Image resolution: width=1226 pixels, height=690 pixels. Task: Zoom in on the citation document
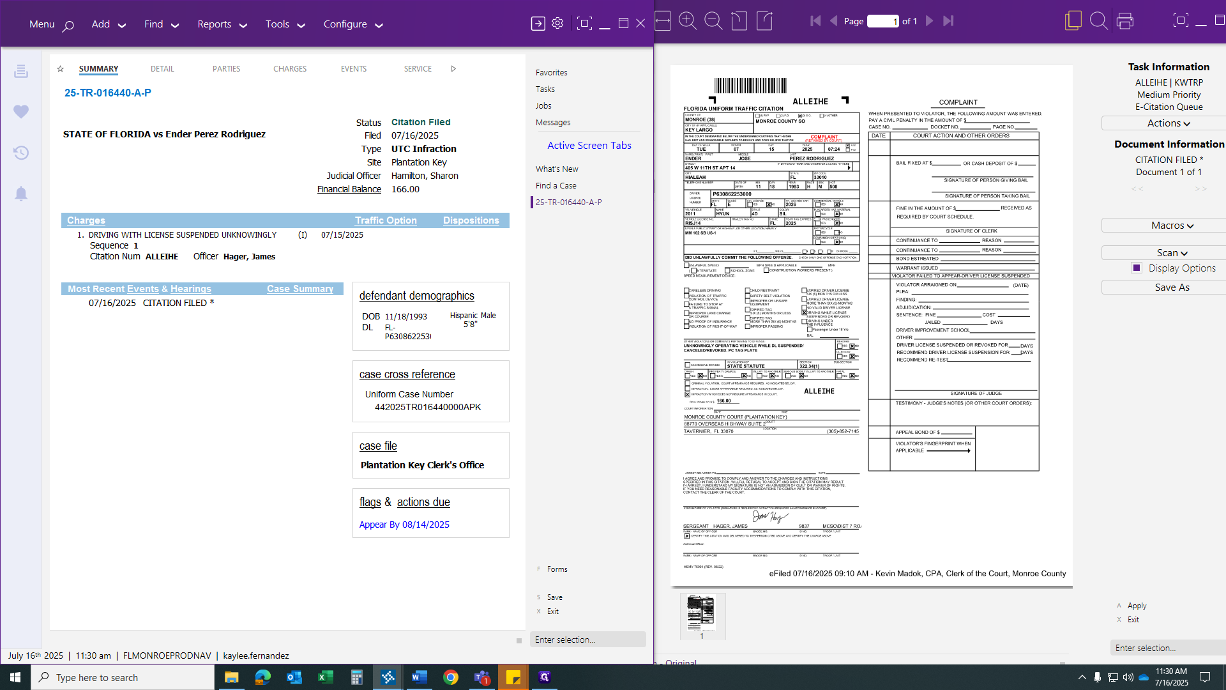688,21
